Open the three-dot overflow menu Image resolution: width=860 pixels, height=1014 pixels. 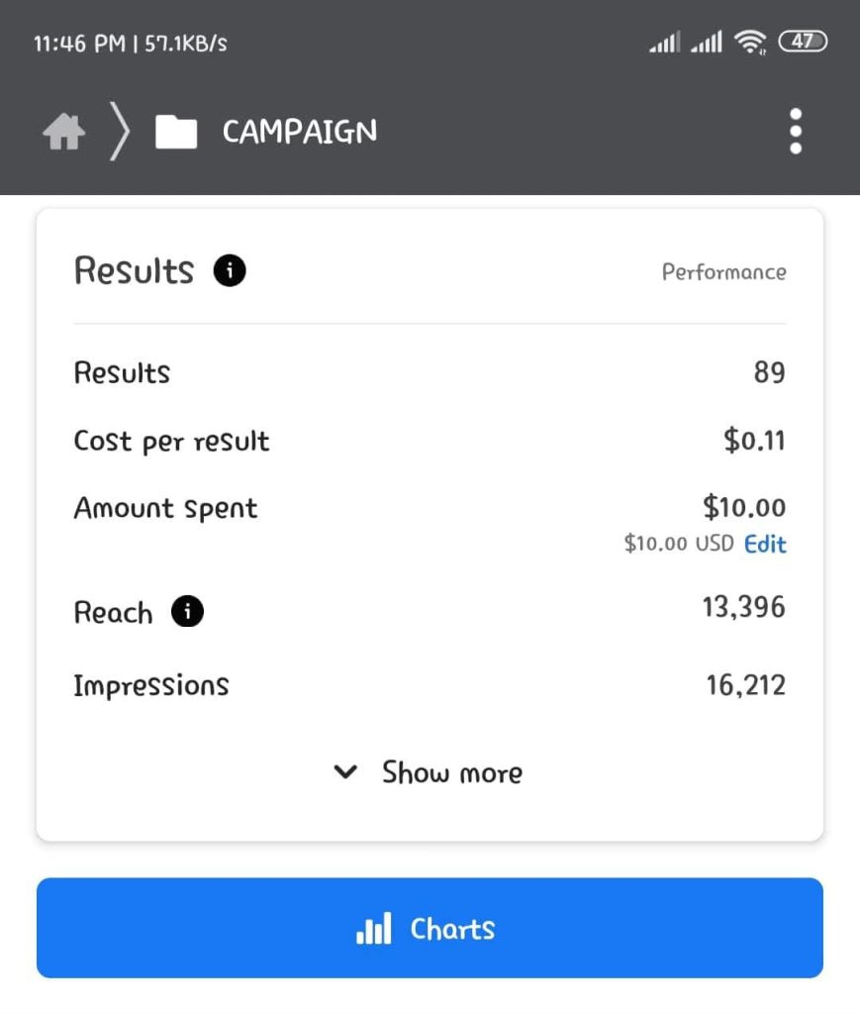(796, 132)
